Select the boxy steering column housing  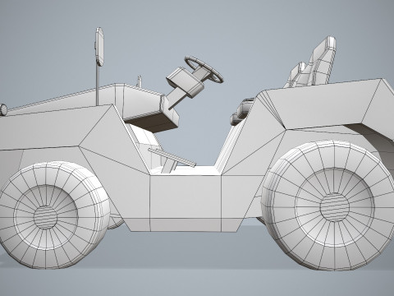185,82
